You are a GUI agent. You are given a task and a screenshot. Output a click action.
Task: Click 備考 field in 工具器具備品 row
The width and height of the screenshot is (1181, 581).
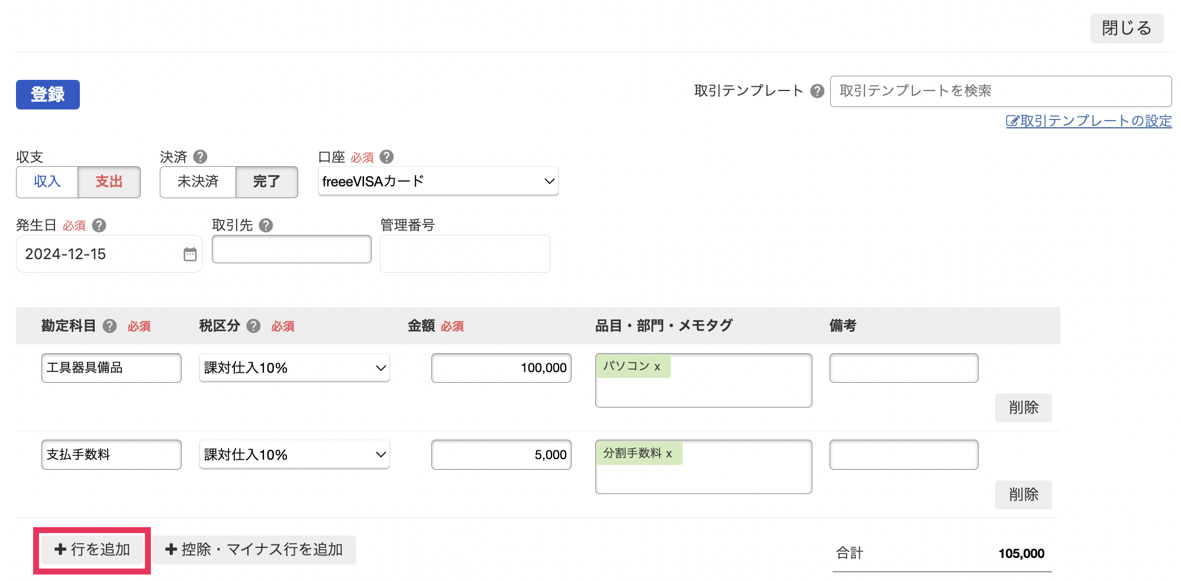(x=904, y=368)
